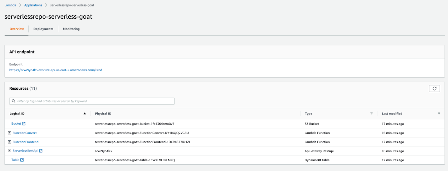Expand the FunctionConvert resource row
Viewport: 448px width, 171px height.
pyautogui.click(x=9, y=133)
